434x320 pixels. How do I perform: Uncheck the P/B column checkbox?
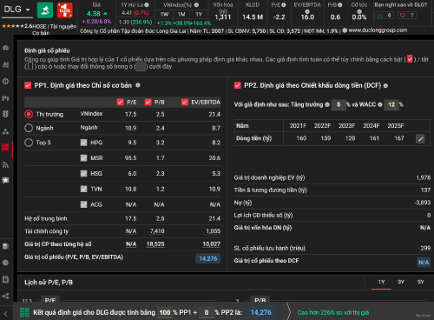[148, 102]
